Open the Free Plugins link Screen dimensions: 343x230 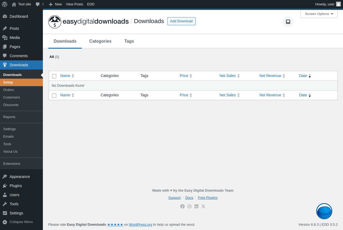pyautogui.click(x=208, y=198)
